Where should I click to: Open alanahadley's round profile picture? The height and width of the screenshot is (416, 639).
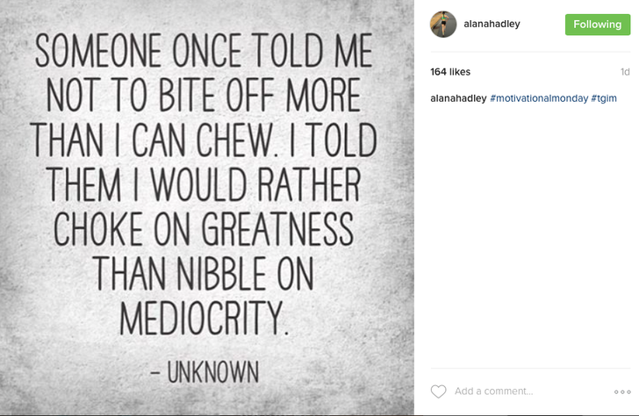click(x=443, y=25)
